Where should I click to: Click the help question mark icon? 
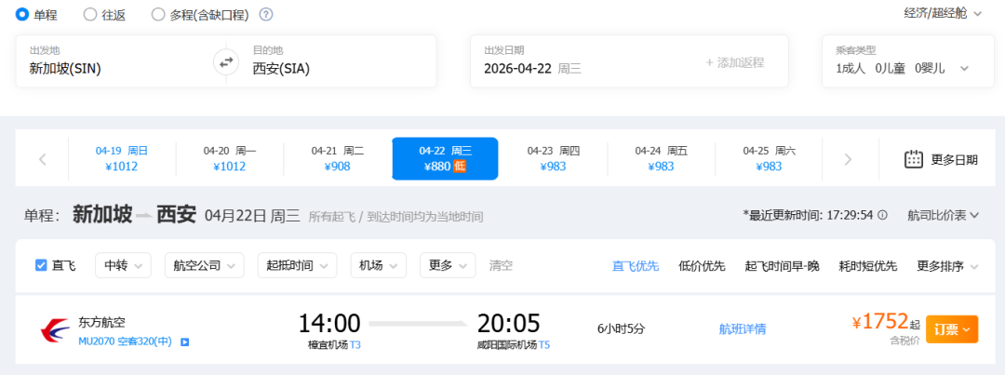click(x=266, y=15)
